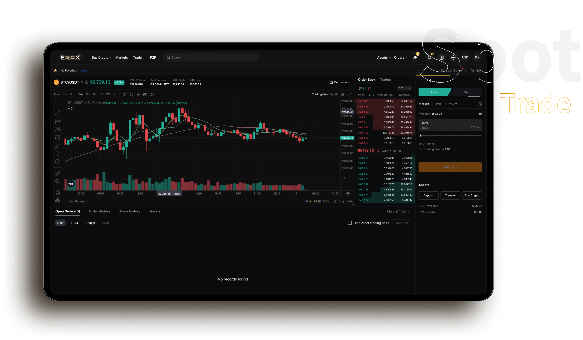Show only sell orders in book
583x340 pixels.
[369, 89]
